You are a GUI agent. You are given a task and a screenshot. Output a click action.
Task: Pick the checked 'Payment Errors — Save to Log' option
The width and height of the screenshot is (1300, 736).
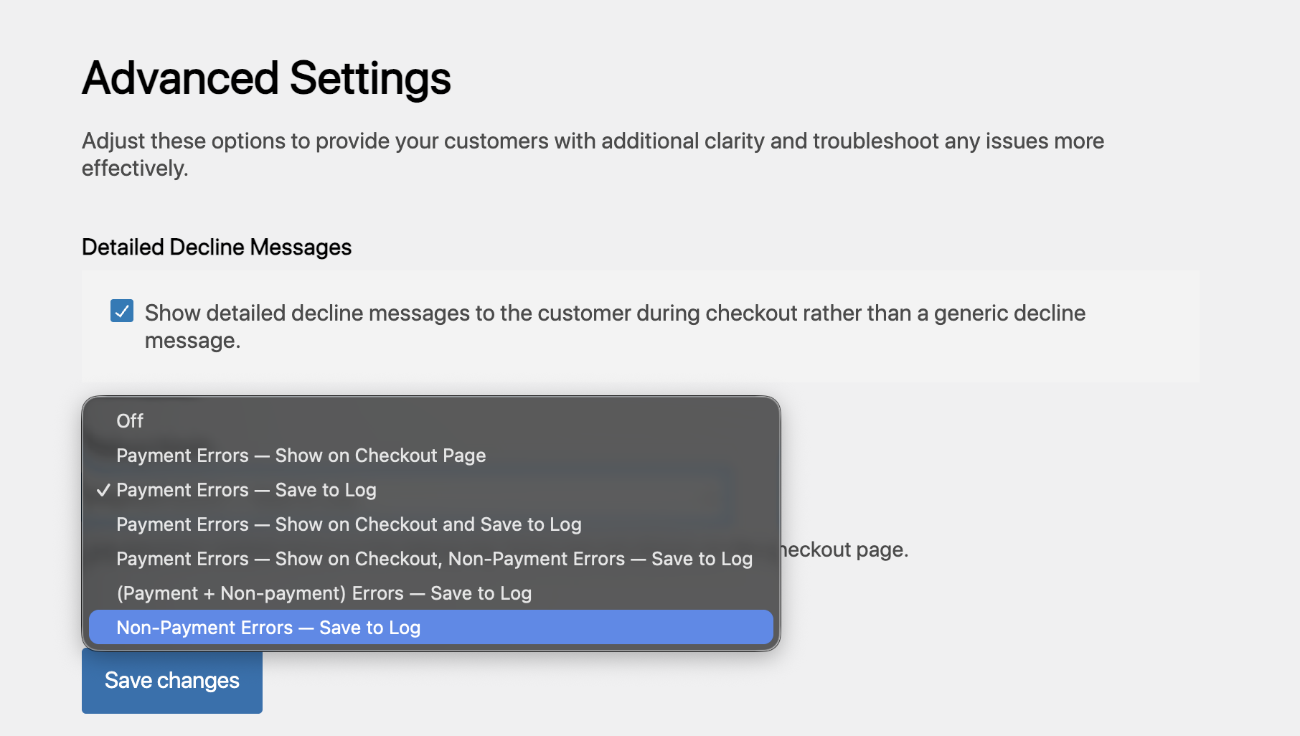(x=246, y=490)
